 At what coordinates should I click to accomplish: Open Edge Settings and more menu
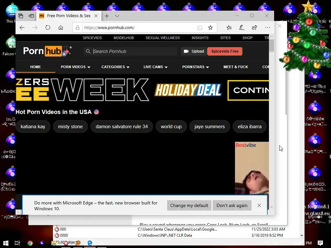tap(267, 28)
